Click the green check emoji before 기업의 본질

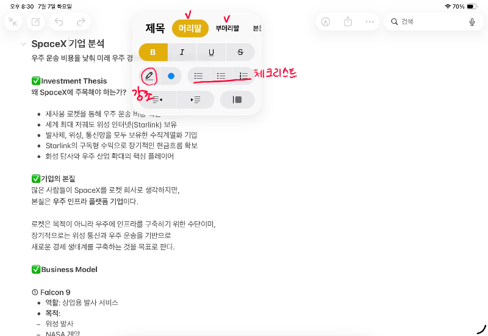click(x=36, y=179)
